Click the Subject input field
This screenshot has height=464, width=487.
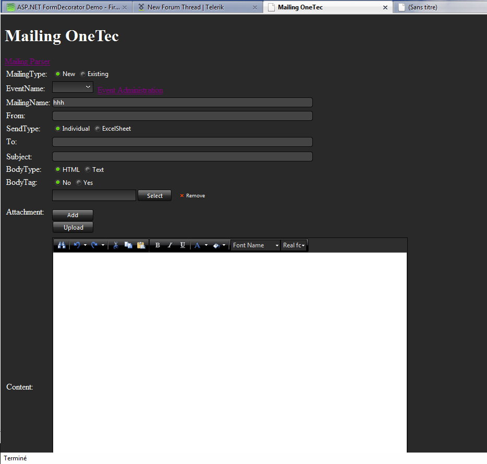(x=182, y=156)
